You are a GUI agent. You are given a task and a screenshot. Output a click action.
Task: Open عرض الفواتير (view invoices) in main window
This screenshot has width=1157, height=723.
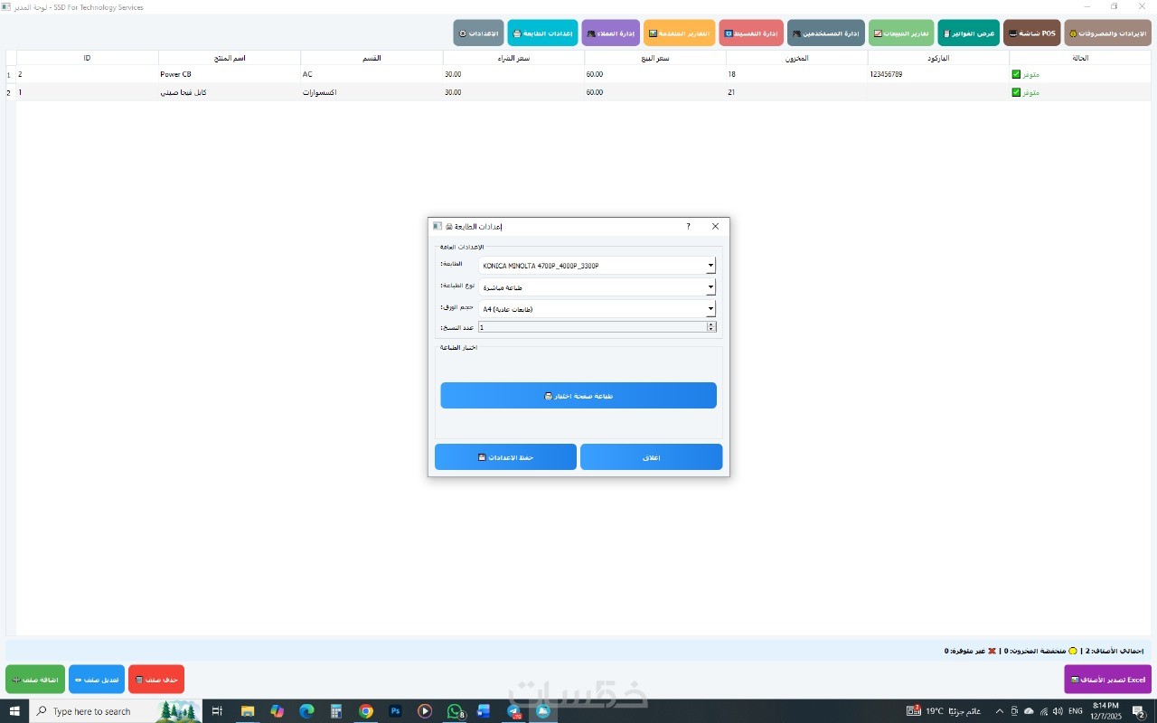tap(968, 33)
